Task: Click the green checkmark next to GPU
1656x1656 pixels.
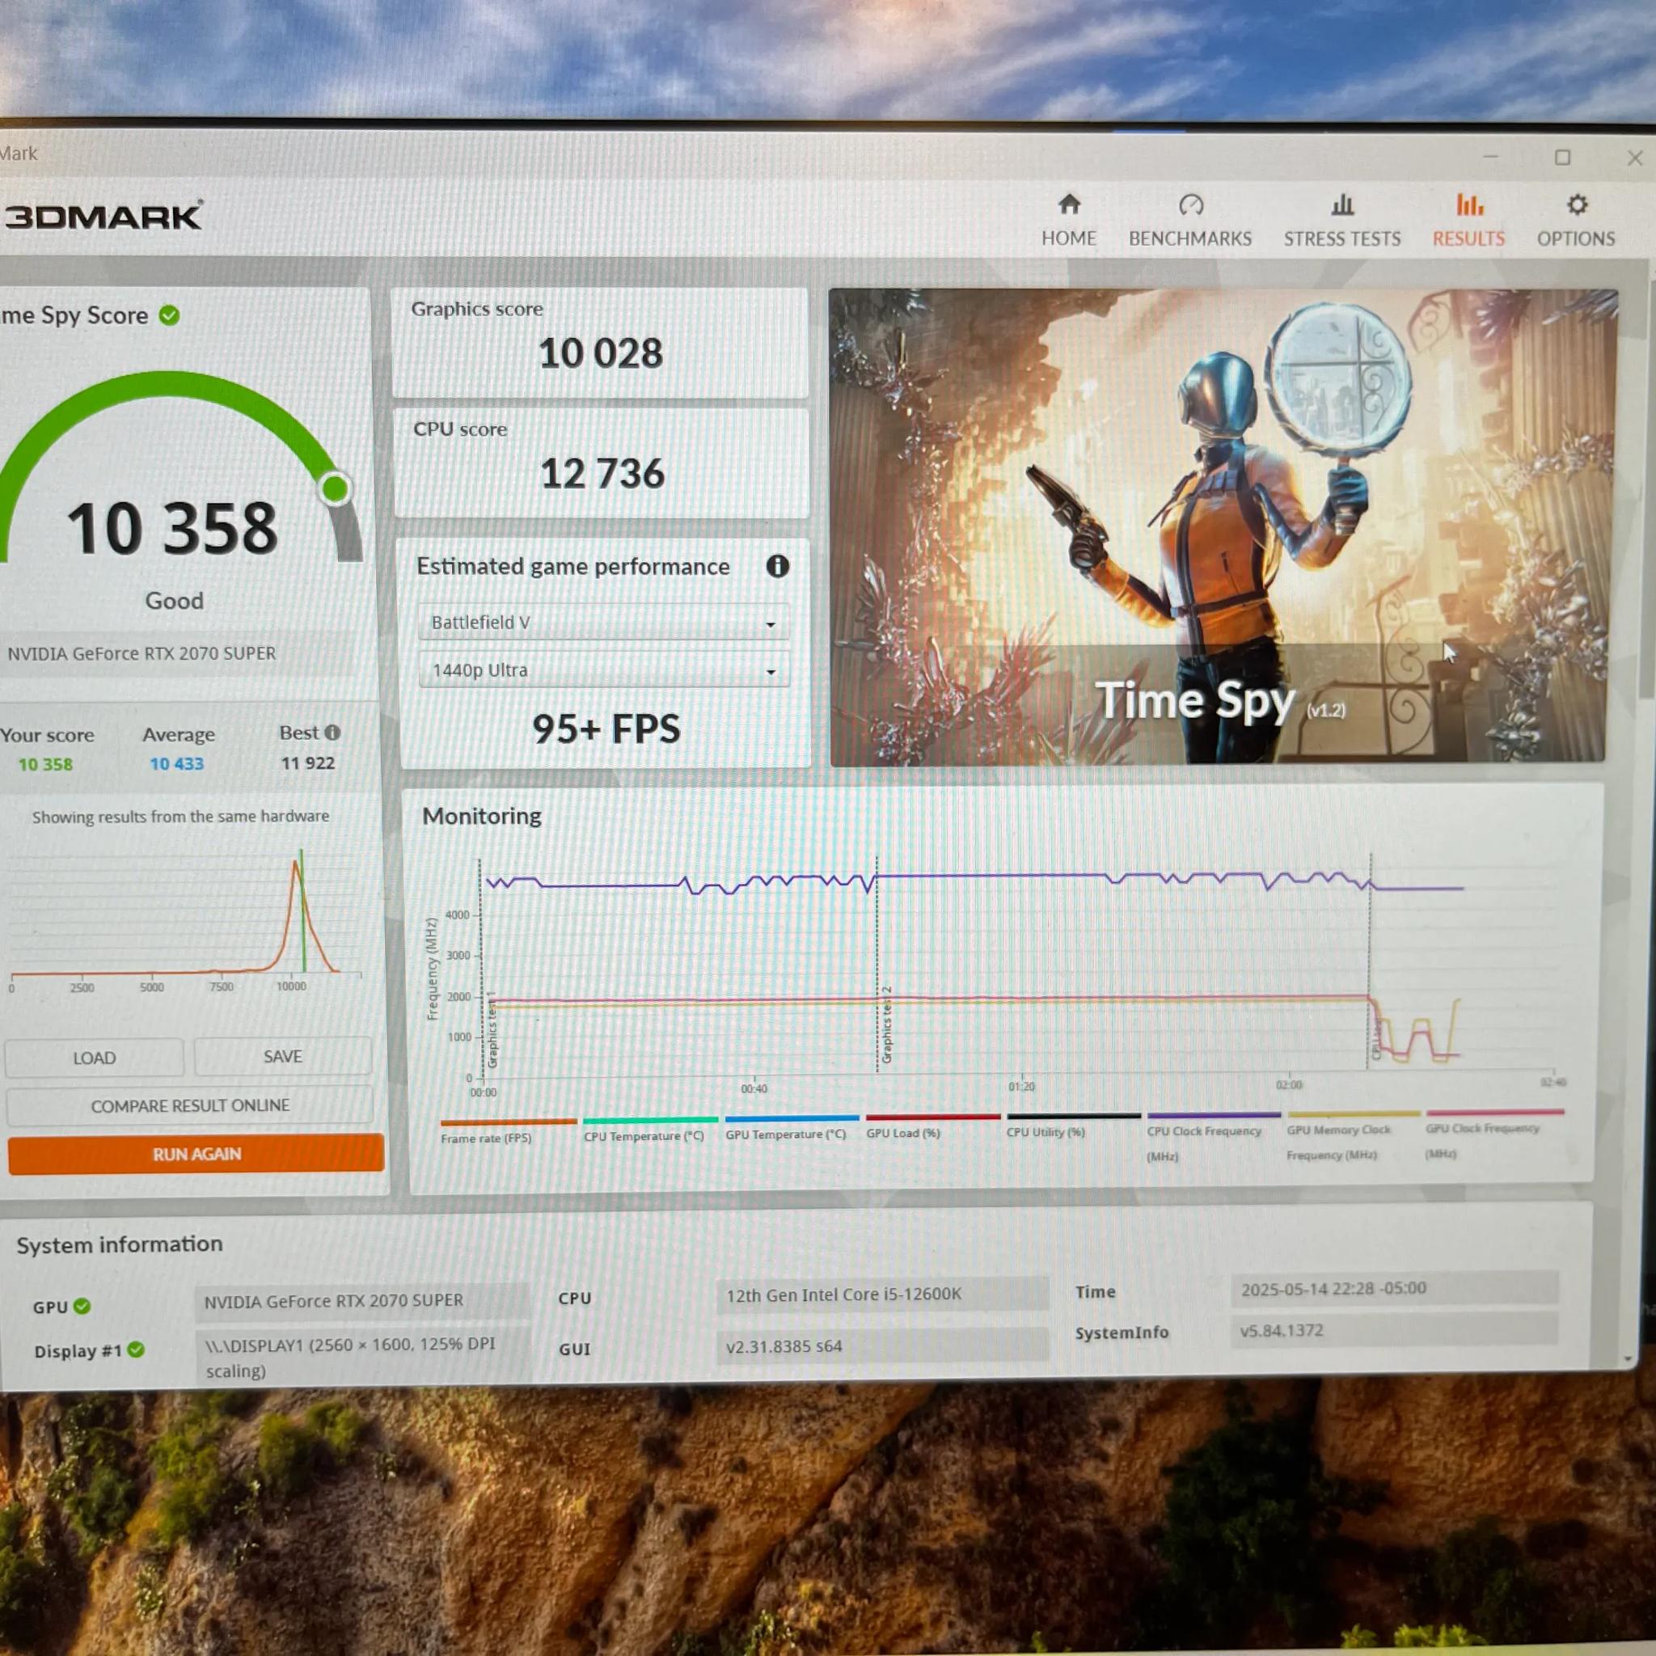Action: 83,1307
